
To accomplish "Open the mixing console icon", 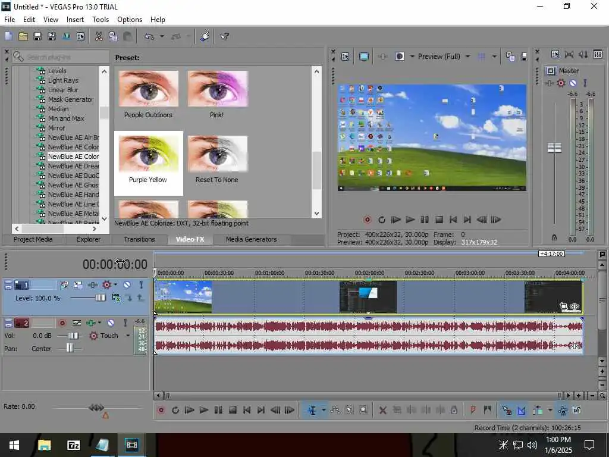I will pyautogui.click(x=598, y=54).
